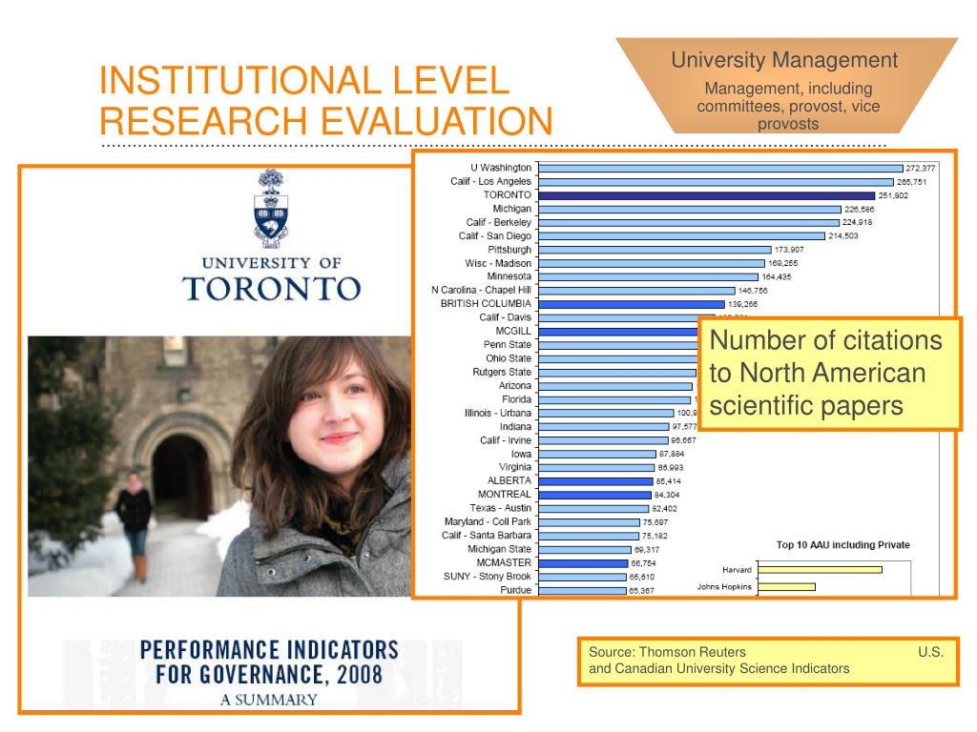Click the 'SUNY - Stony Brook' label
Viewport: 977px width, 732px height.
tap(488, 577)
